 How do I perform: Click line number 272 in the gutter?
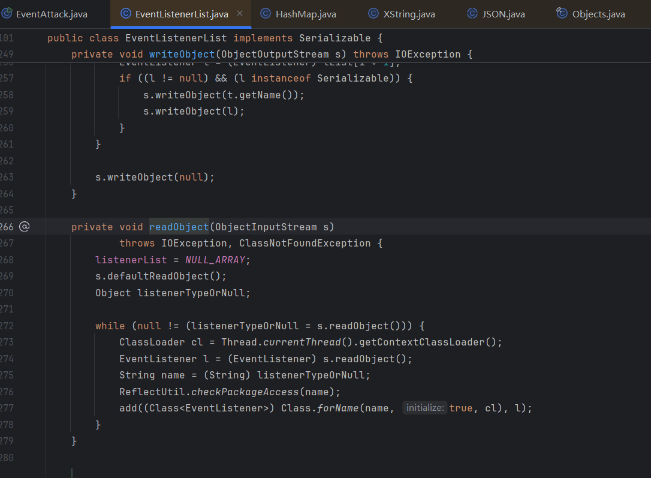(7, 326)
